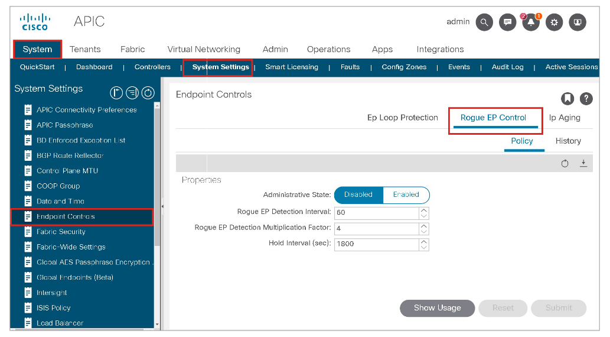Screen dimensions: 610x337
Task: Open the History sub-tab
Action: [x=568, y=141]
